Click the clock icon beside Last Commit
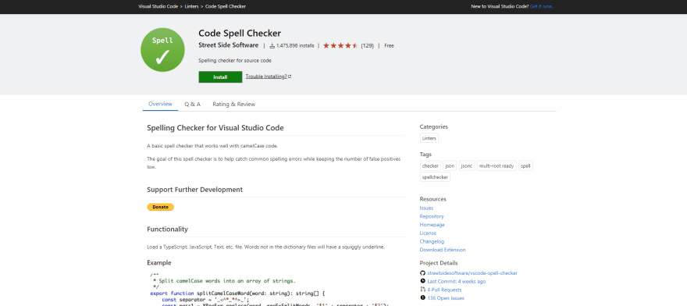Screen dimensions: 687x306 click(x=422, y=281)
